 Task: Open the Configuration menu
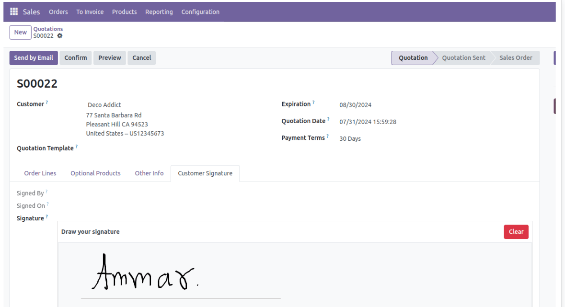point(200,11)
